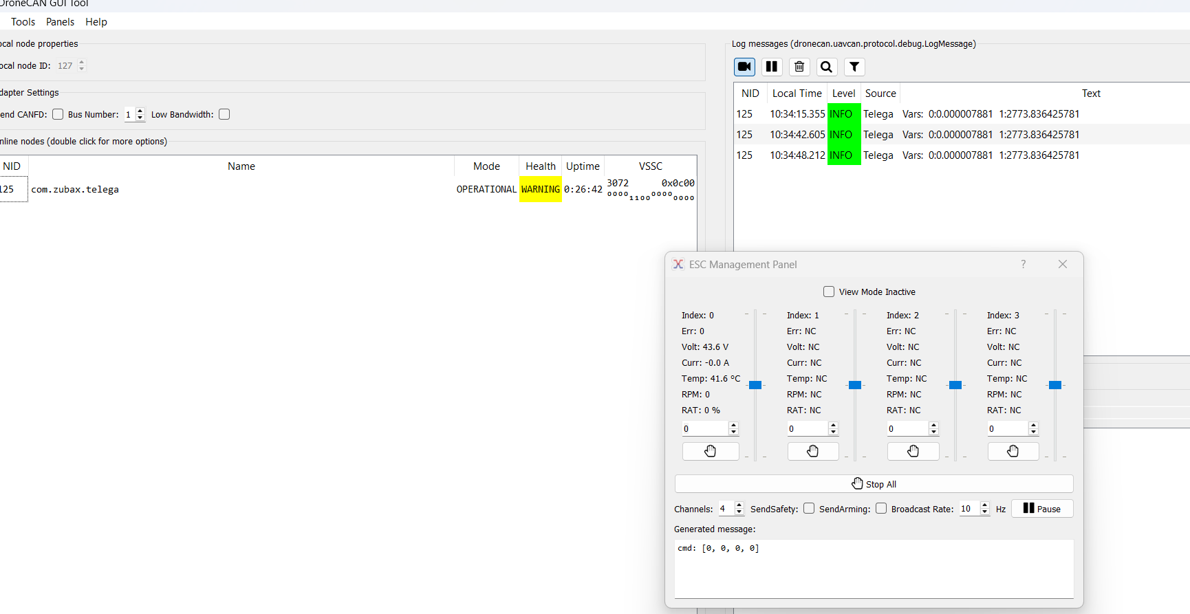
Task: Select log entry at 10:34:42.605
Action: 962,135
